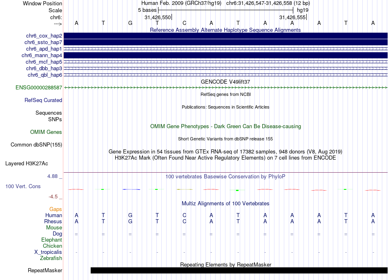The height and width of the screenshot is (280, 388).
Task: Click Multiz Alignments of 100 Vertebrates title
Action: pos(225,204)
